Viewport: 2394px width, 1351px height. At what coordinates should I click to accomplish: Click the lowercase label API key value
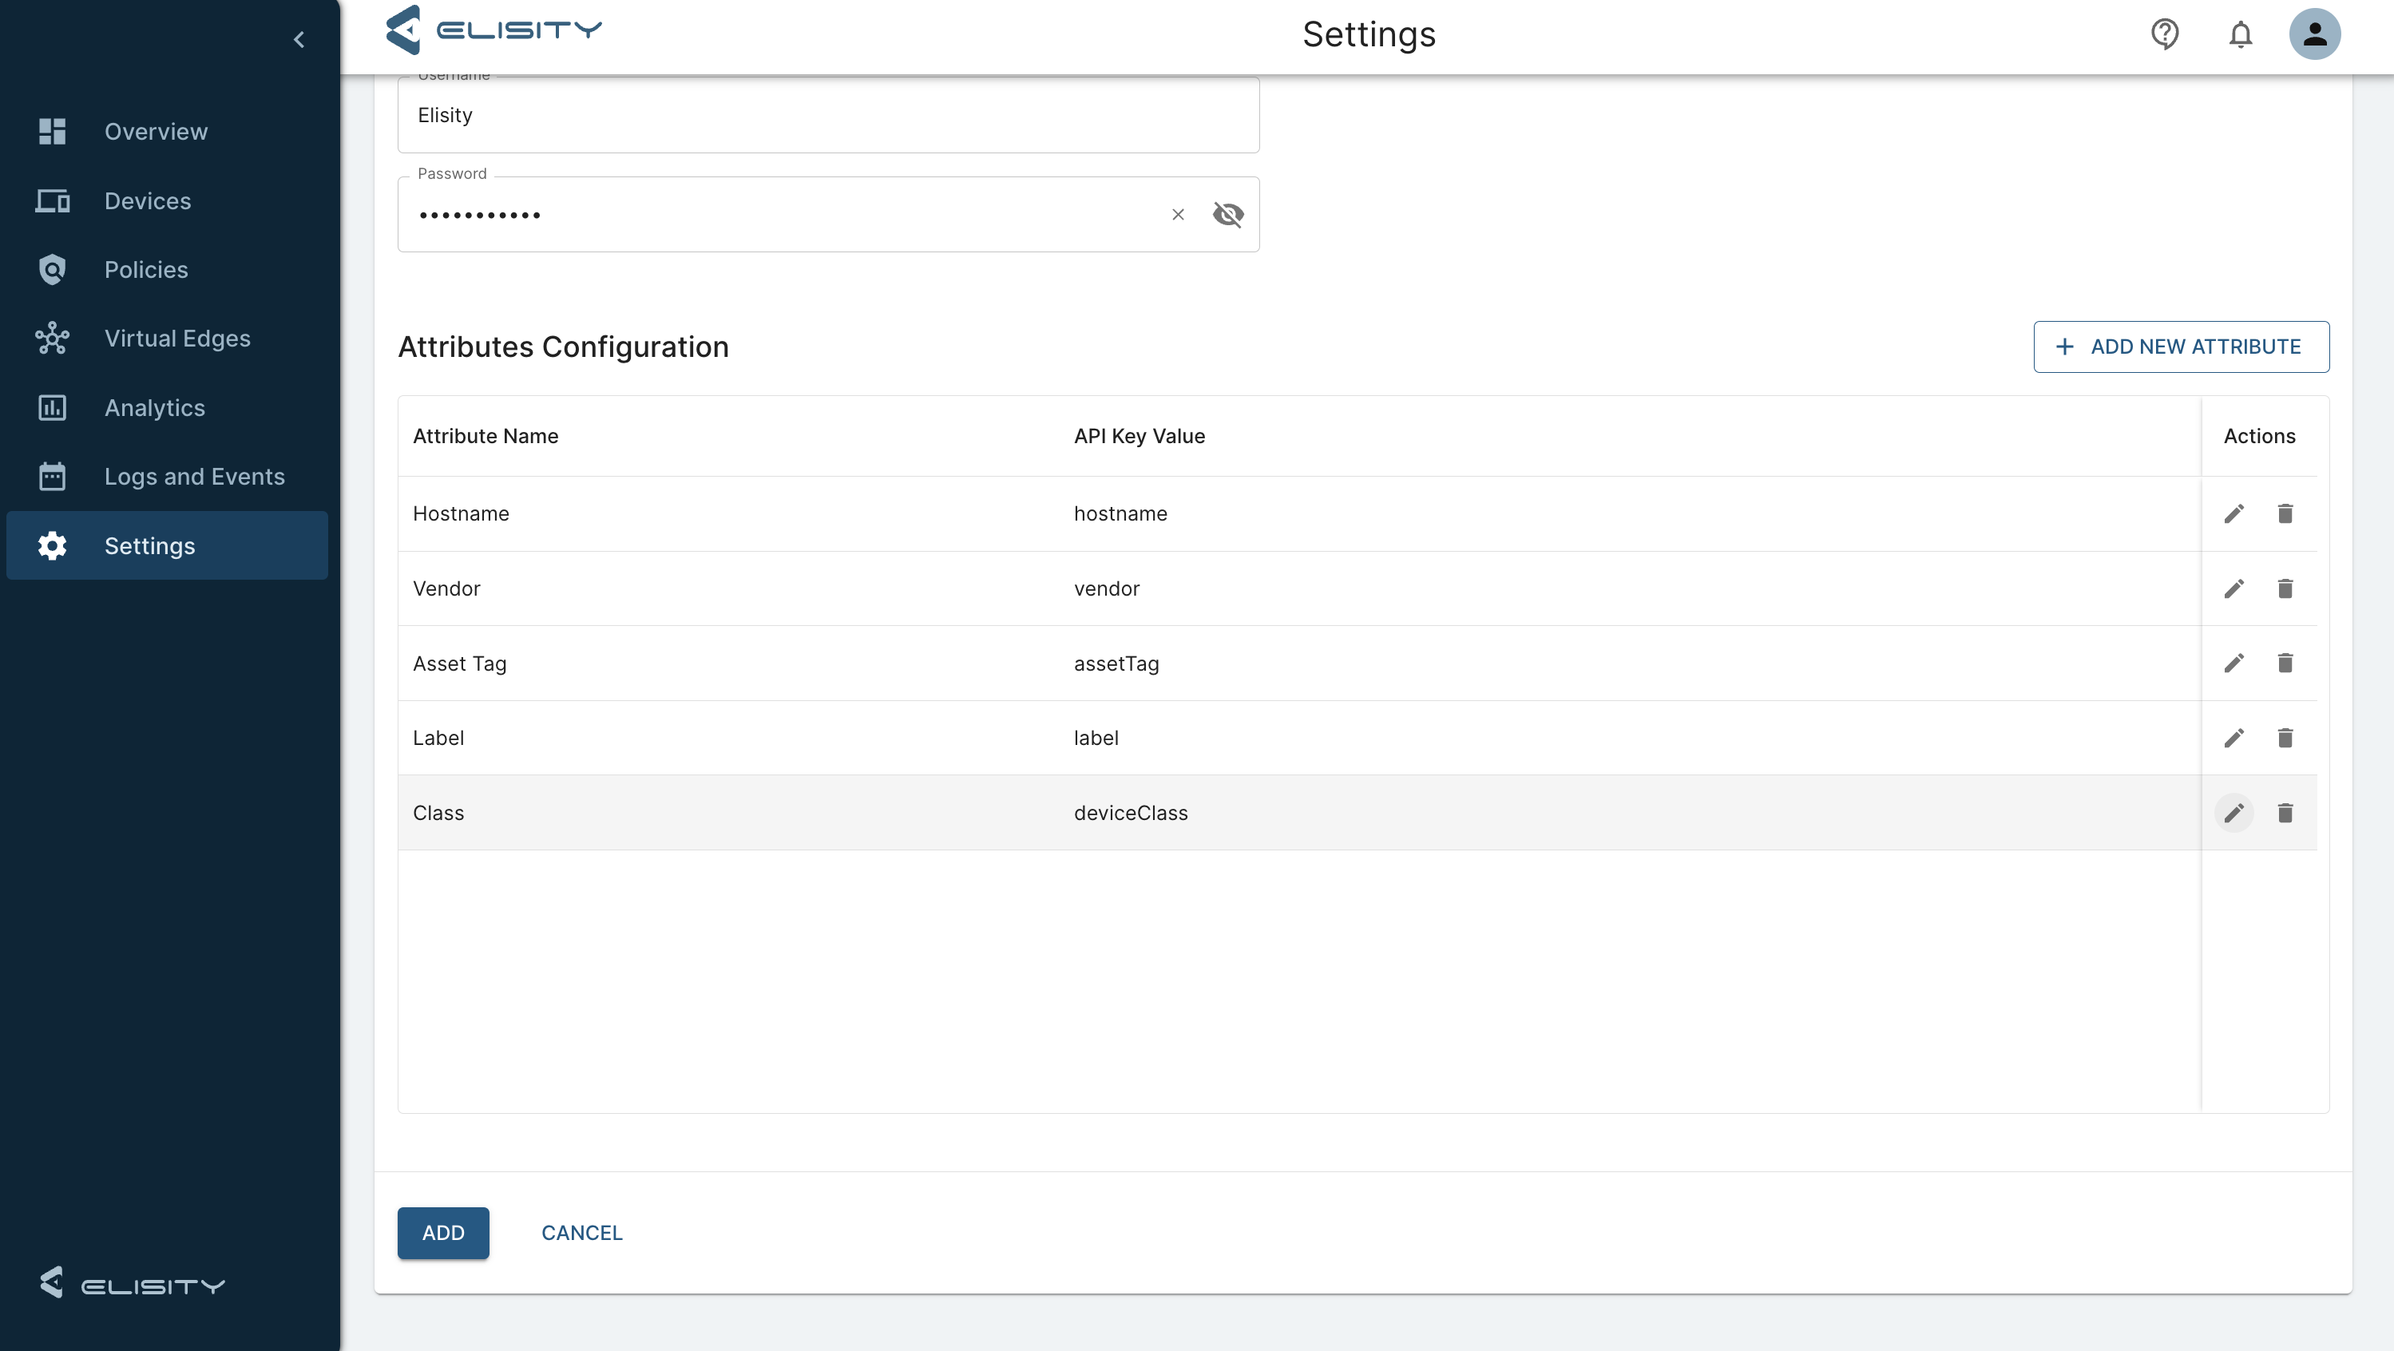[1096, 739]
